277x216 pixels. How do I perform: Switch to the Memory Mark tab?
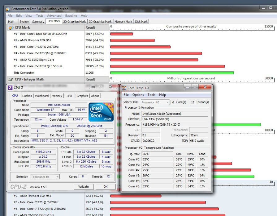[123, 22]
